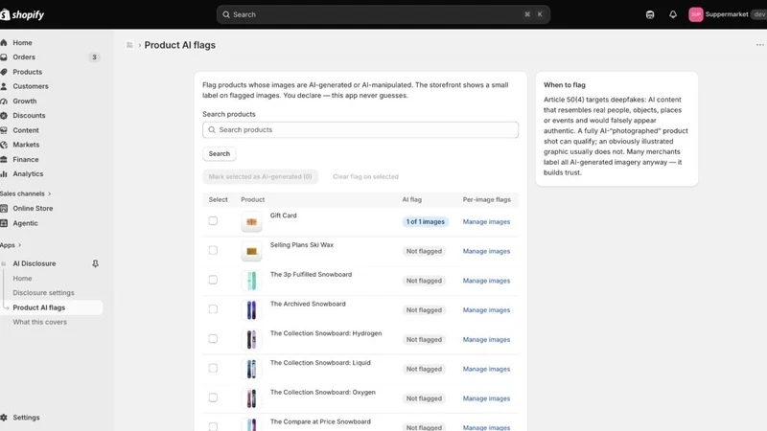This screenshot has height=431, width=767.
Task: Open AI Disclosure Home subpage
Action: (x=22, y=278)
